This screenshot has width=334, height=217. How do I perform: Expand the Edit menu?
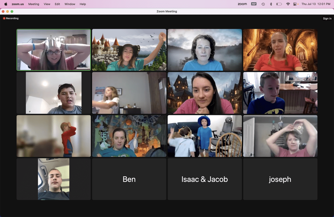coord(57,4)
